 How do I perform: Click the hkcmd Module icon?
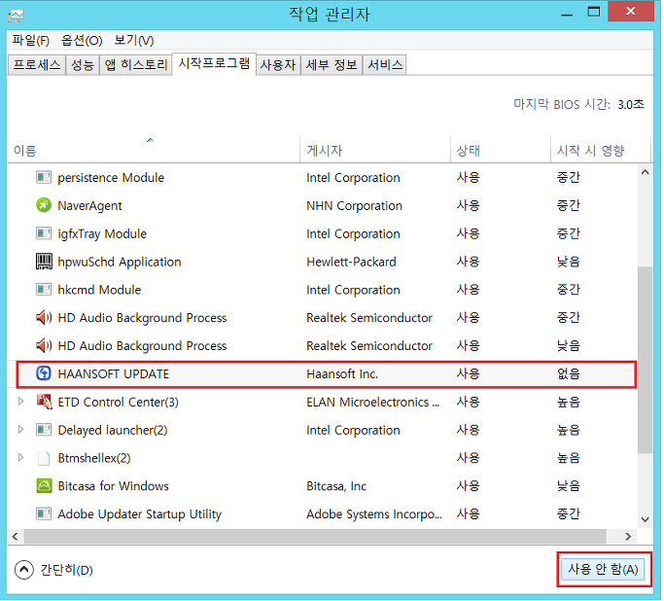click(x=44, y=289)
